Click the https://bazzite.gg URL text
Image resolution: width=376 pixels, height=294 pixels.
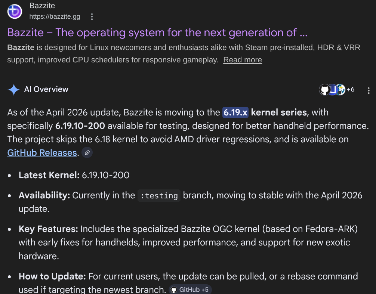[x=55, y=16]
